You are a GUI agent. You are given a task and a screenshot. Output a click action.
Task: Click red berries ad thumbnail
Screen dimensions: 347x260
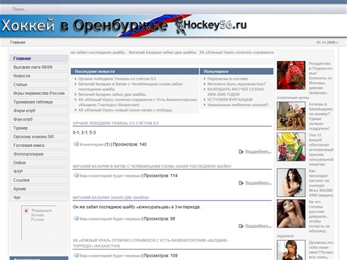(x=291, y=75)
